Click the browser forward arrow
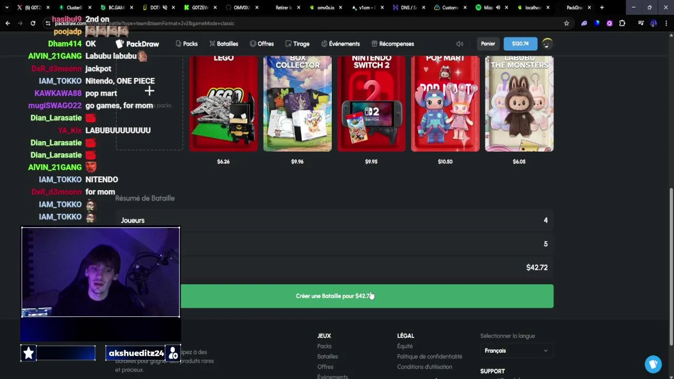Viewport: 674px width, 379px height. coord(20,23)
